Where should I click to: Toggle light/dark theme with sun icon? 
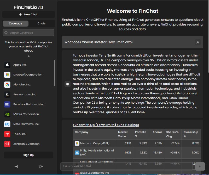pos(41,166)
